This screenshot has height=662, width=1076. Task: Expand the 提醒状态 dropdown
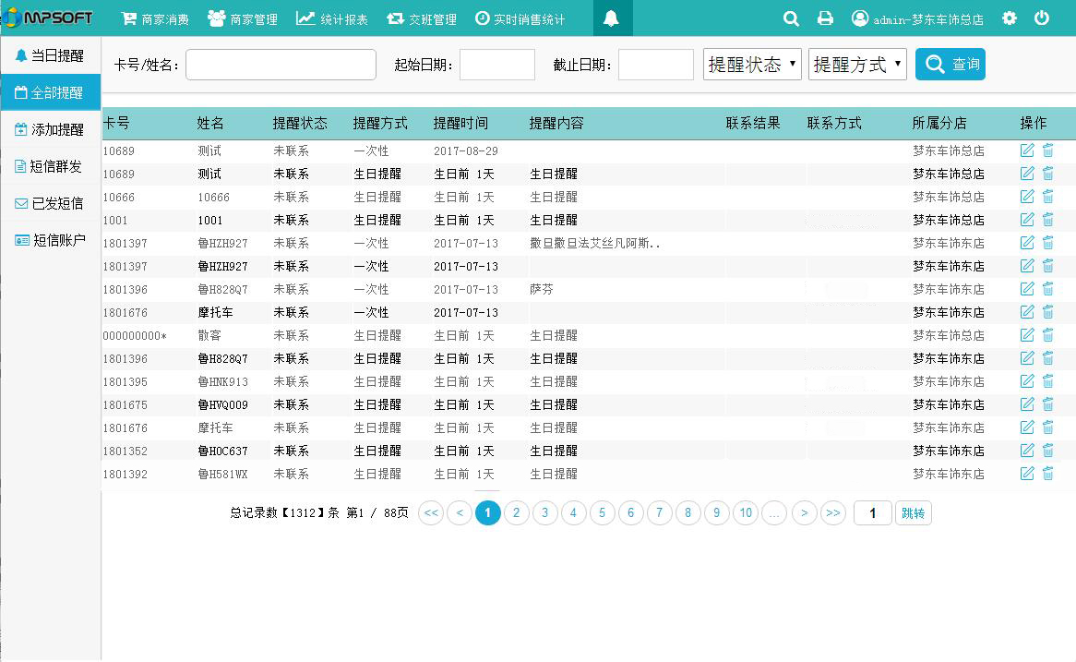click(752, 65)
